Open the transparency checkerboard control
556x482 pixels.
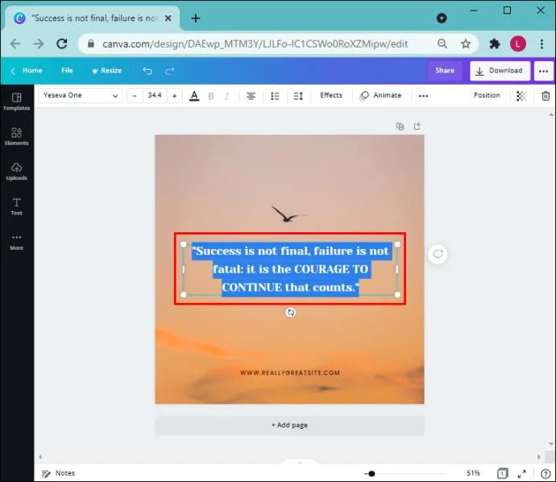pos(521,96)
